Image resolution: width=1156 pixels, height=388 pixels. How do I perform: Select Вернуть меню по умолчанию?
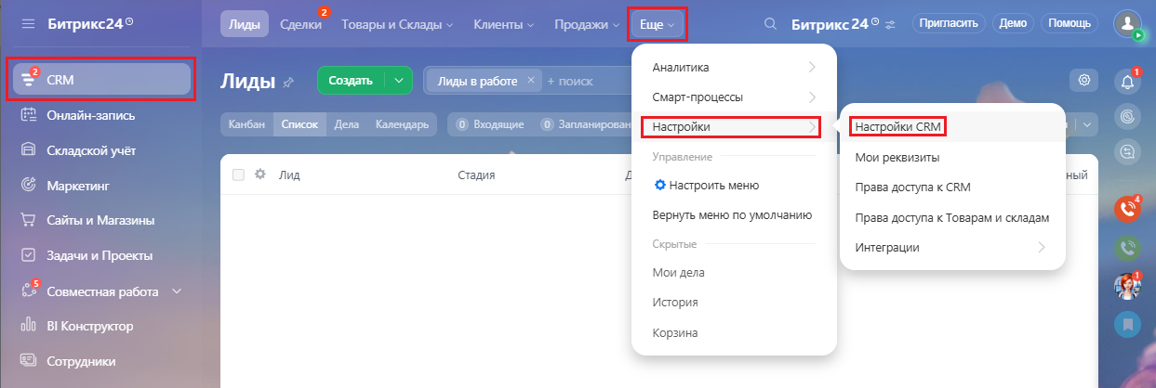[x=733, y=214]
